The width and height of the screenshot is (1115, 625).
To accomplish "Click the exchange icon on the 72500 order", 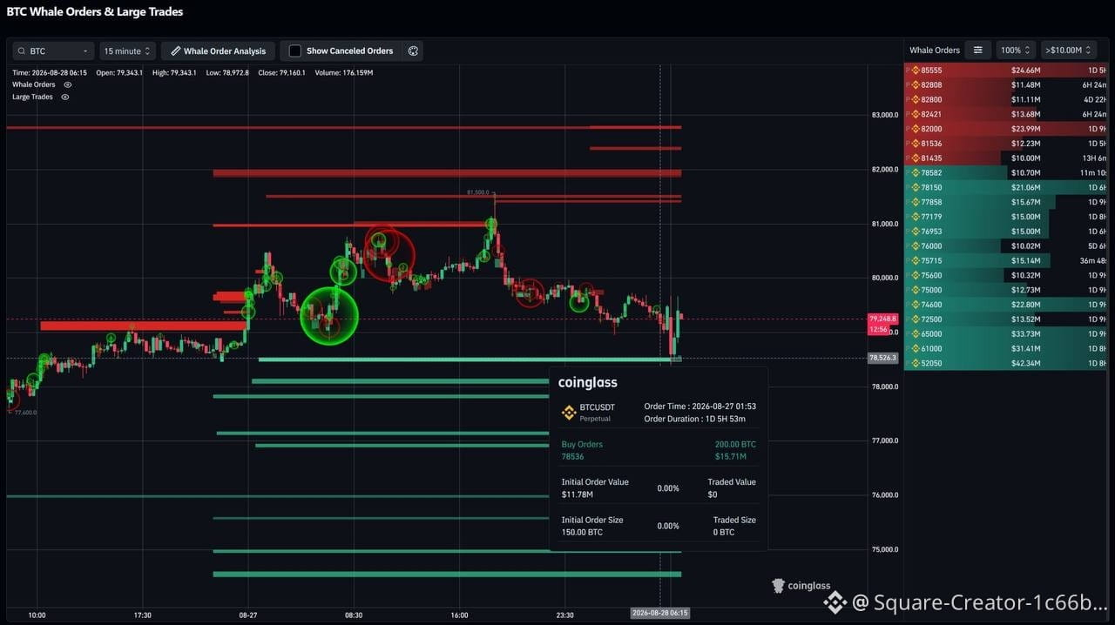I will point(916,319).
